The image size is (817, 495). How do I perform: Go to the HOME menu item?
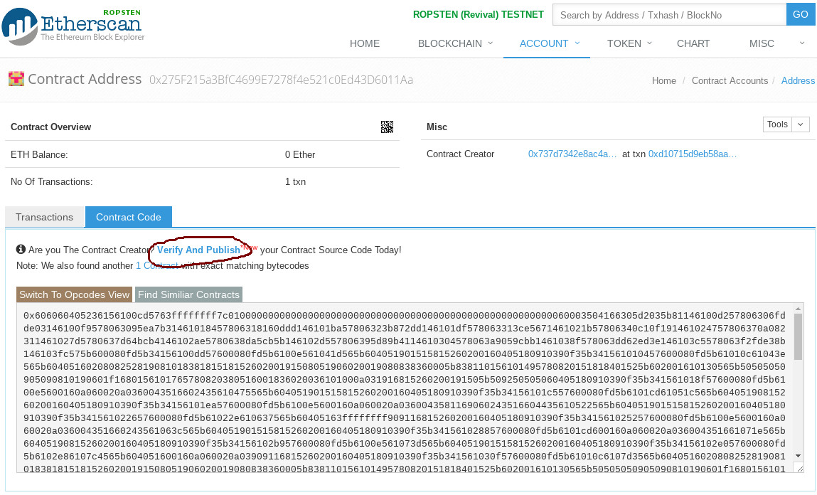(x=365, y=44)
